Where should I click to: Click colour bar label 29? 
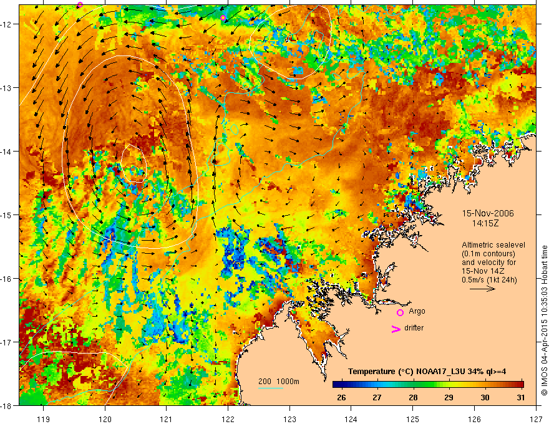pyautogui.click(x=449, y=398)
